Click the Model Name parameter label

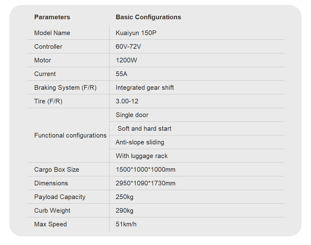[x=52, y=33]
